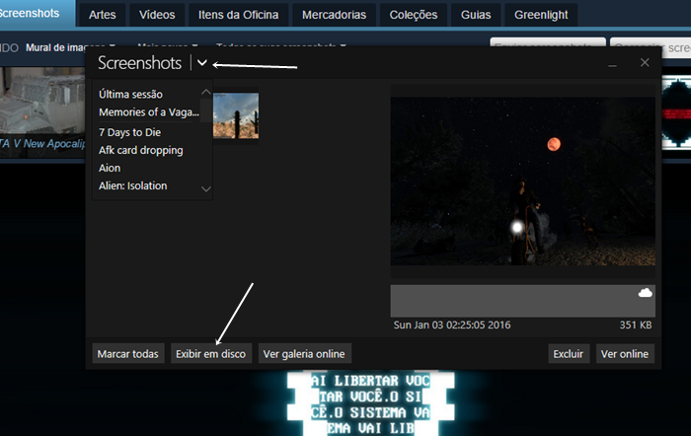The width and height of the screenshot is (691, 436).
Task: Open the Guias tab
Action: (476, 15)
